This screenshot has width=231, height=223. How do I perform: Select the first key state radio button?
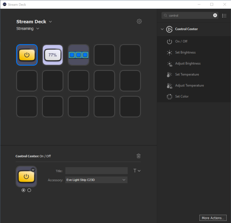[23, 190]
